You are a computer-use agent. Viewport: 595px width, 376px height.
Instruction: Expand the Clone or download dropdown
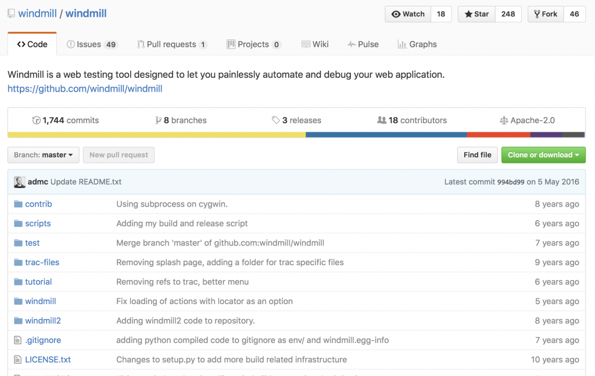(543, 155)
